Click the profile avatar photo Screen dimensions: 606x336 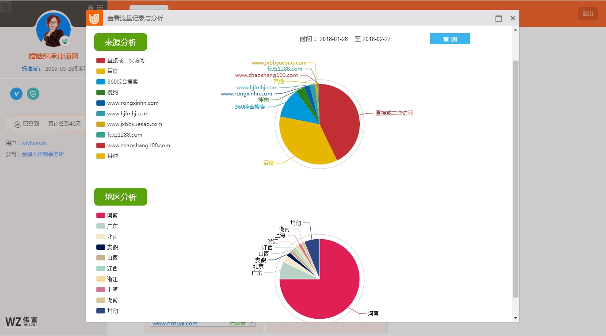(53, 29)
